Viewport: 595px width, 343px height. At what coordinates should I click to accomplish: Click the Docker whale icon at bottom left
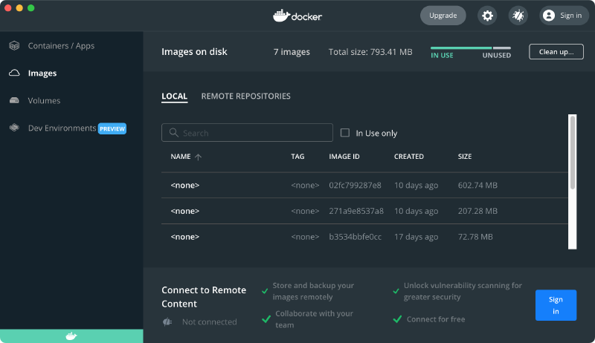click(71, 336)
